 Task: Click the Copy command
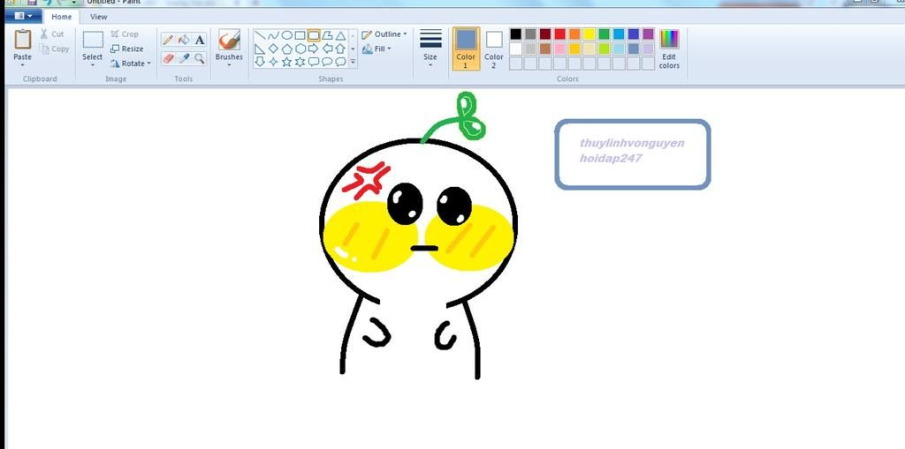point(54,49)
